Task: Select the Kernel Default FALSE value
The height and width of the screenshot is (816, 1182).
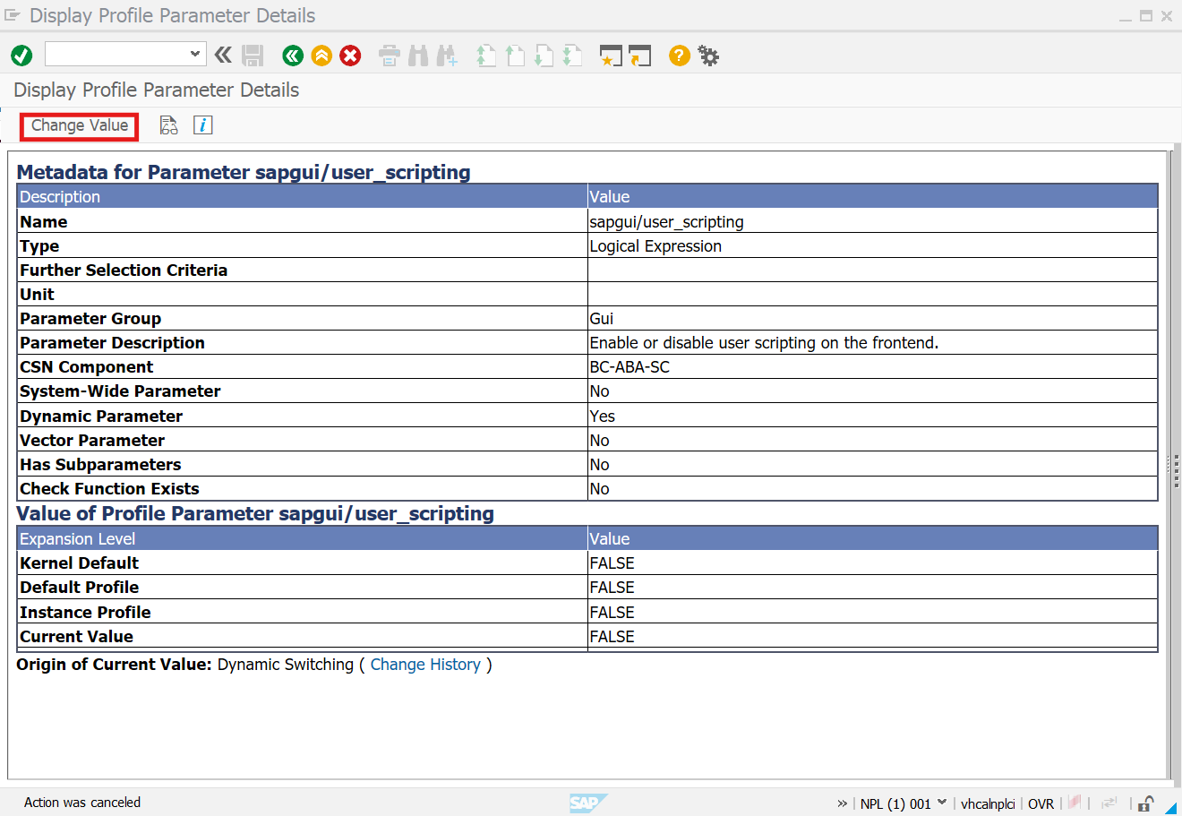Action: 872,563
